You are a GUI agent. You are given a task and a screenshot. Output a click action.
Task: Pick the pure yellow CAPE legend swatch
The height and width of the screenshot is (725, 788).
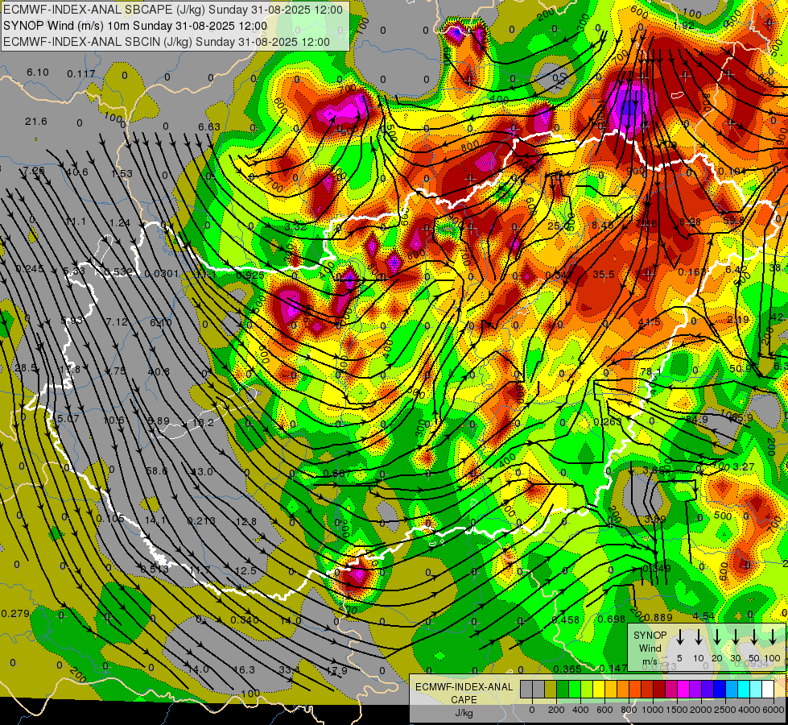pos(599,690)
